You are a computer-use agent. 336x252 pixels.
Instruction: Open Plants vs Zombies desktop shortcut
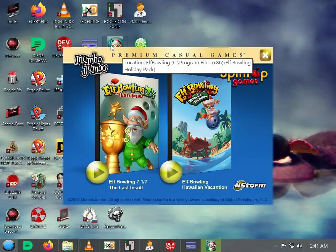(x=38, y=186)
